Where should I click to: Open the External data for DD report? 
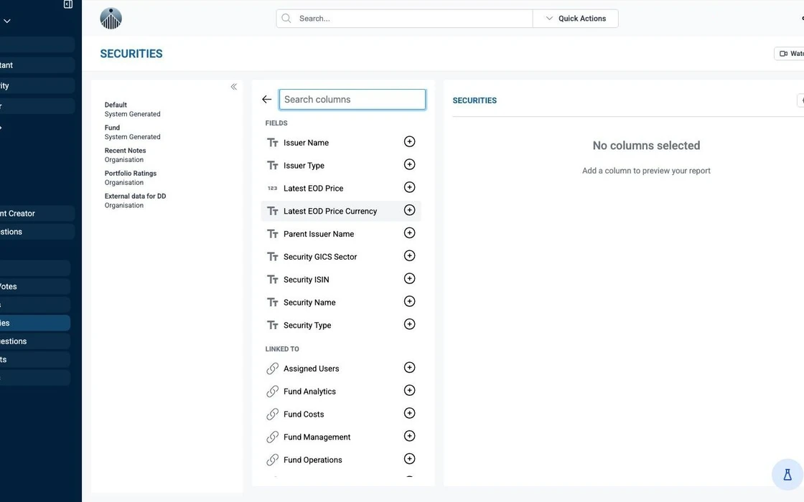coord(135,200)
